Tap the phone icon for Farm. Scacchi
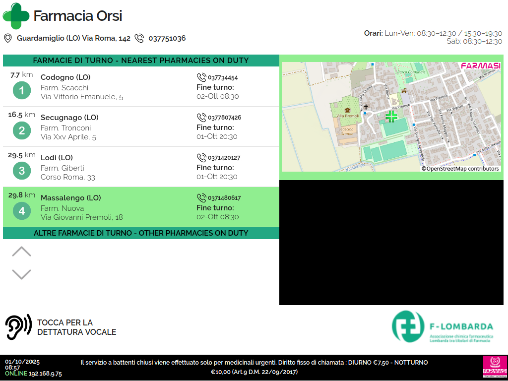Screen dimensions: 508x381 [x=201, y=77]
